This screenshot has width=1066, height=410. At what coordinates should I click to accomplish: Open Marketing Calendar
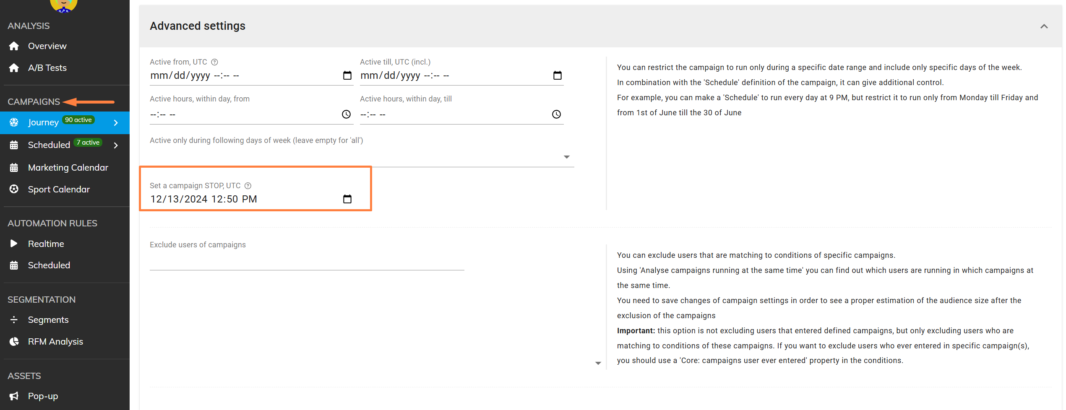coord(68,168)
